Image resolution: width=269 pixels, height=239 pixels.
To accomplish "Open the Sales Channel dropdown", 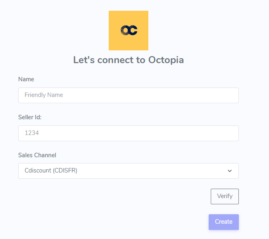I will 128,171.
